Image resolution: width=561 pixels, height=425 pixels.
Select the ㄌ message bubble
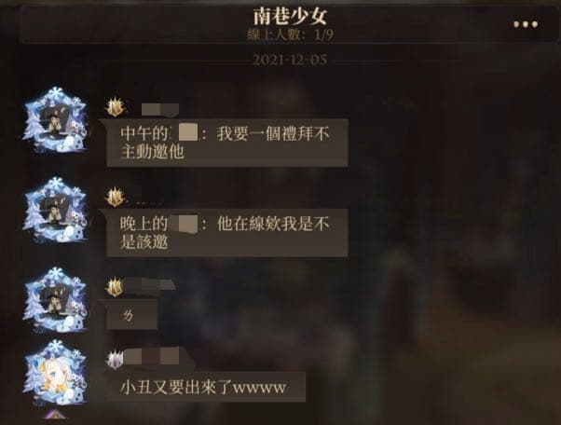pos(132,314)
